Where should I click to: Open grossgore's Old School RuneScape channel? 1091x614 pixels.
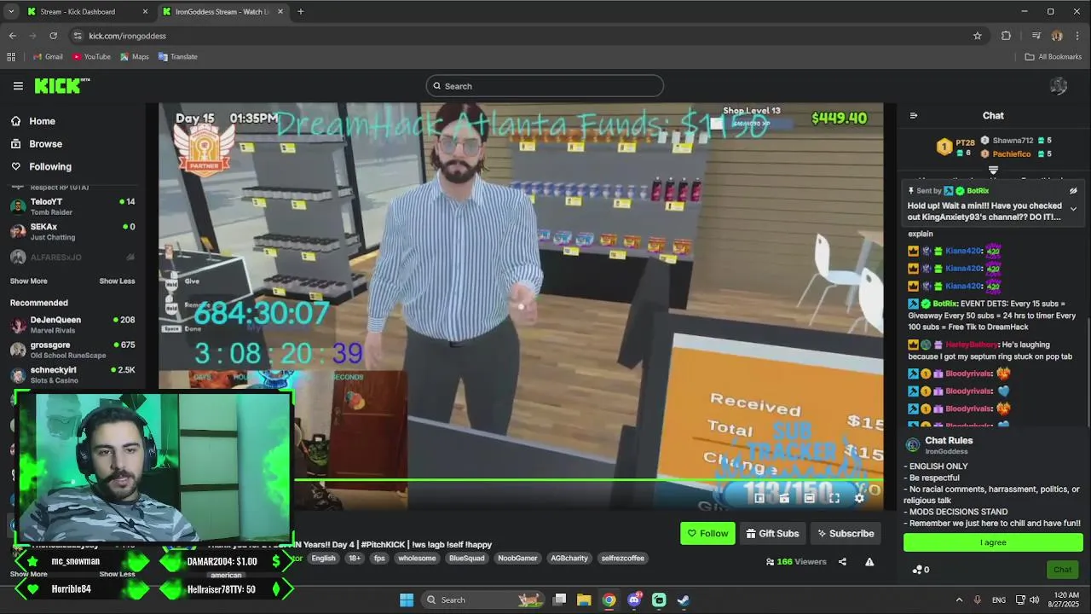[72, 350]
